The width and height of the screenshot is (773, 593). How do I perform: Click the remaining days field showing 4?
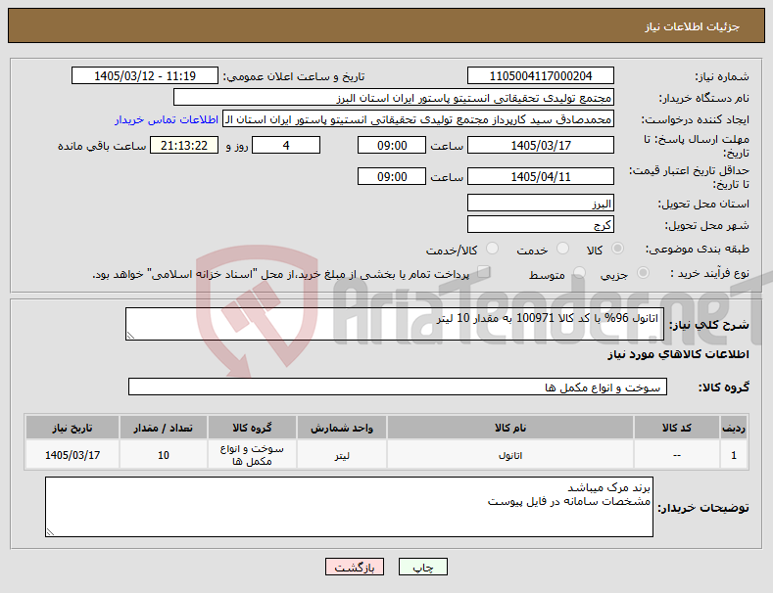286,145
